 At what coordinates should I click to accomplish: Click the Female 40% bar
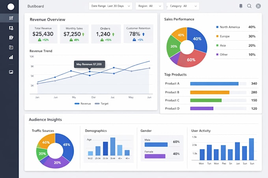(x=155, y=156)
